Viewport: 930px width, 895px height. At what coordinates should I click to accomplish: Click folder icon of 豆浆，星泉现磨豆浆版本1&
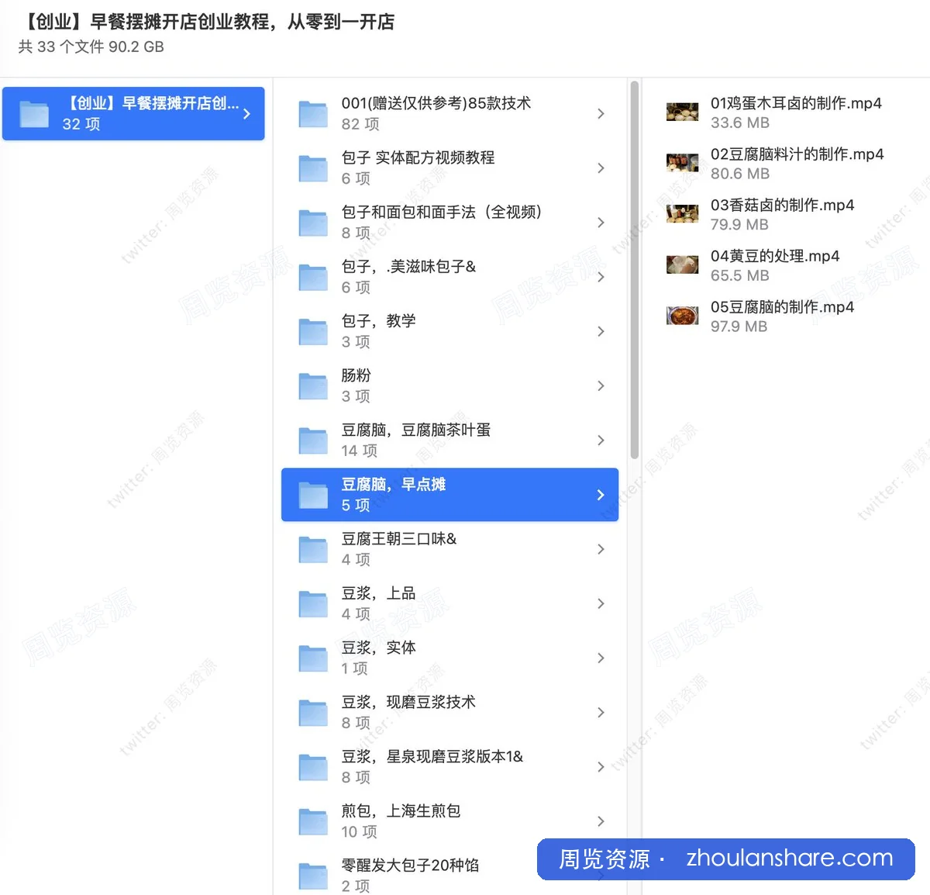(313, 767)
